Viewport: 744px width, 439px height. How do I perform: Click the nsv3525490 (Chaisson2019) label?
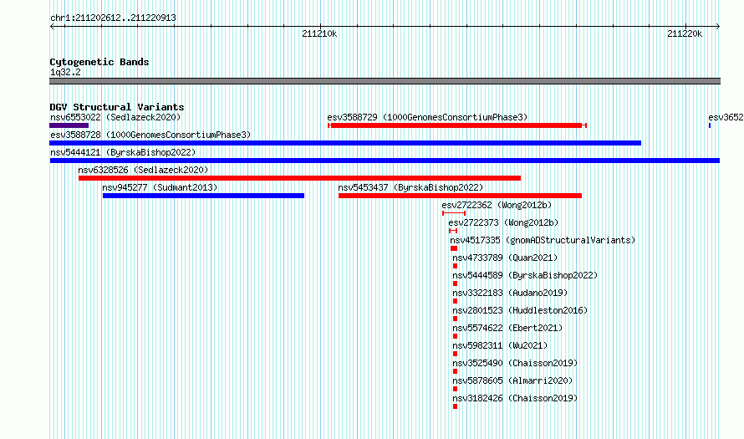pyautogui.click(x=515, y=363)
